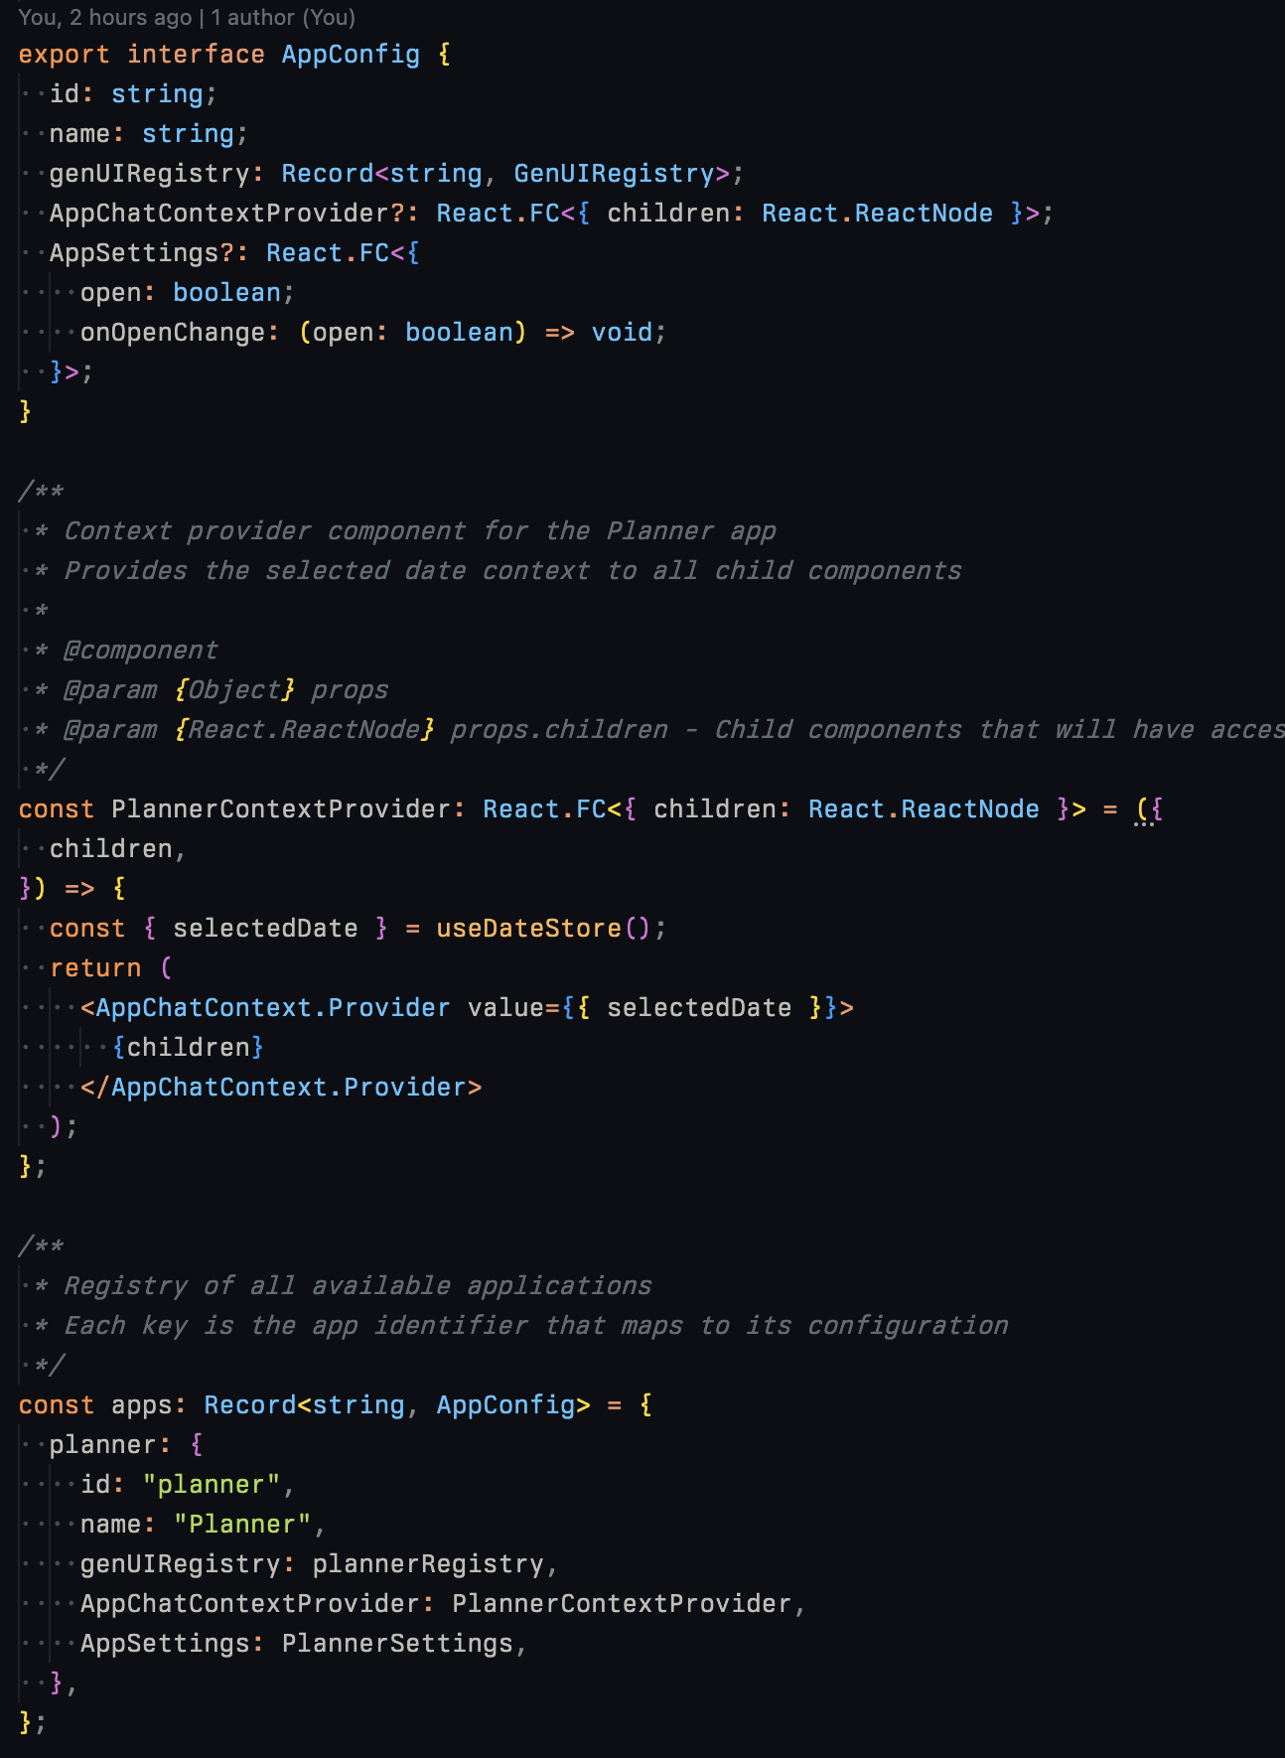Click the "Planner" string value for name
Viewport: 1285px width, 1758px height.
[242, 1525]
